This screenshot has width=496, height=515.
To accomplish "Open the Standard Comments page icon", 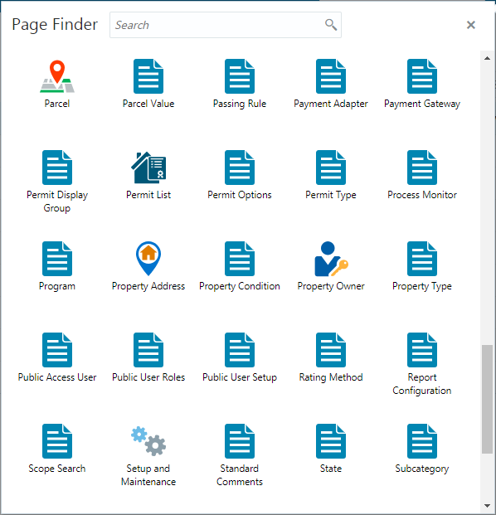I will (240, 441).
